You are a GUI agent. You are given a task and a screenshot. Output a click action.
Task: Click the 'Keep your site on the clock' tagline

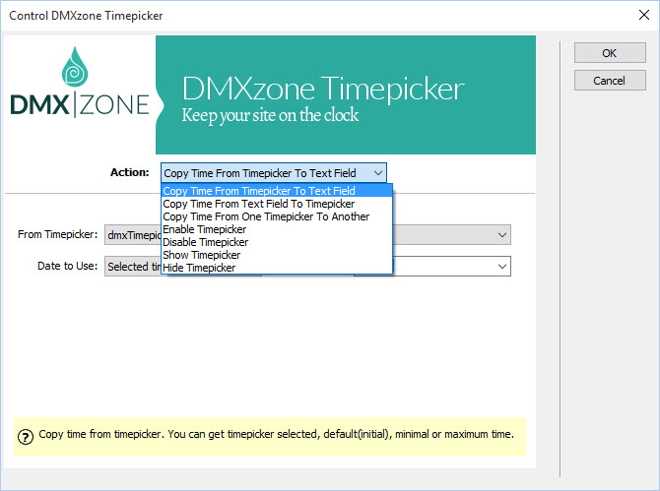click(270, 115)
